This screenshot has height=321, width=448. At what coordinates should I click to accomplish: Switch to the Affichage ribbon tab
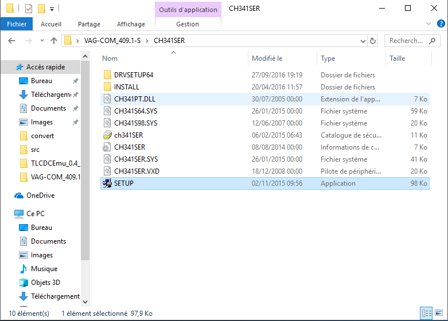click(131, 24)
